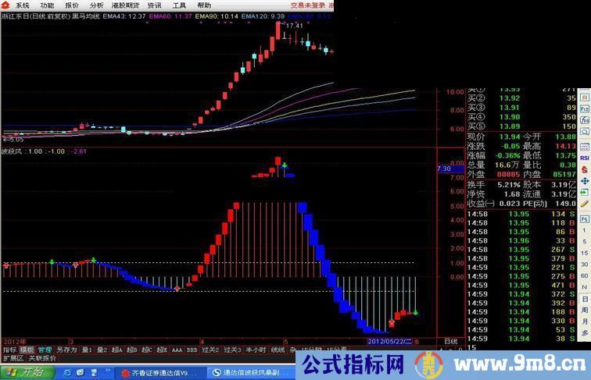Image resolution: width=591 pixels, height=380 pixels.
Task: Click the 波段风 indicator title
Action: (x=13, y=151)
